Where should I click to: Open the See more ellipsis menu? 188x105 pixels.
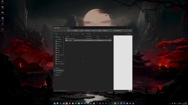(94, 34)
